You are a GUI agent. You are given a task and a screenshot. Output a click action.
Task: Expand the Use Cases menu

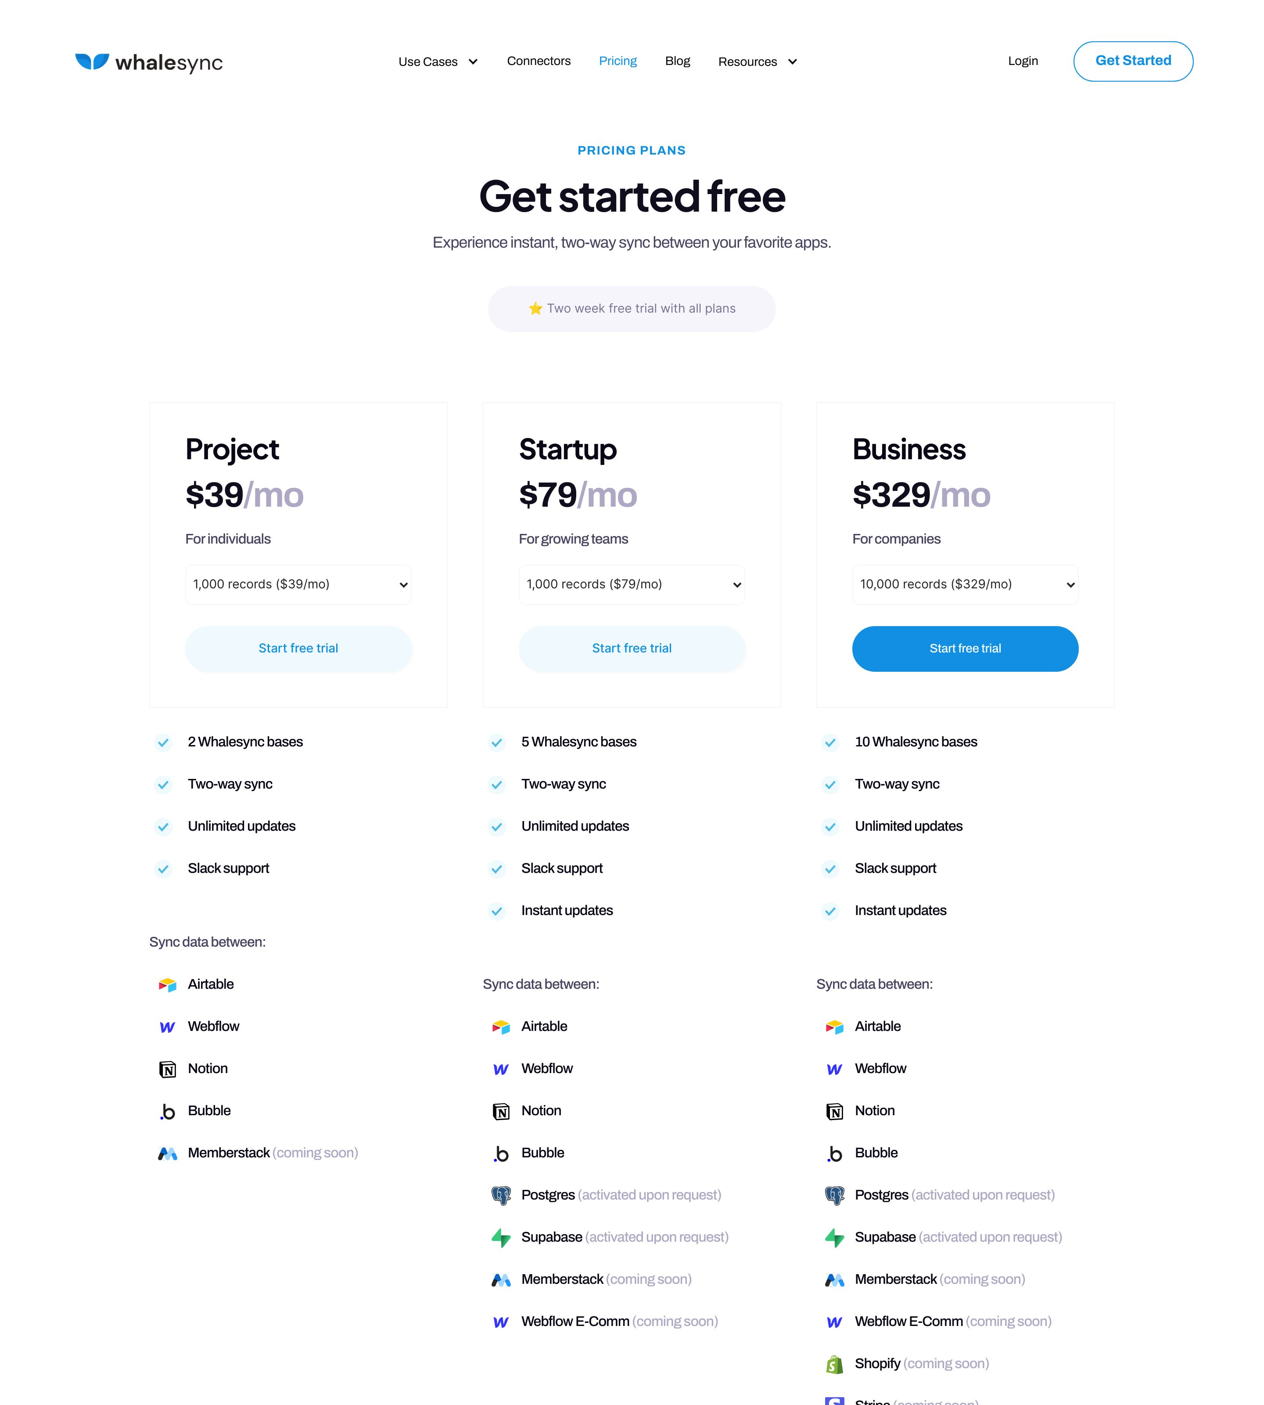(x=438, y=62)
